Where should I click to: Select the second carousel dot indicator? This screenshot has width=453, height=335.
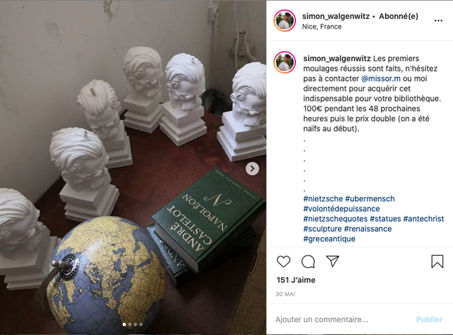(x=130, y=324)
